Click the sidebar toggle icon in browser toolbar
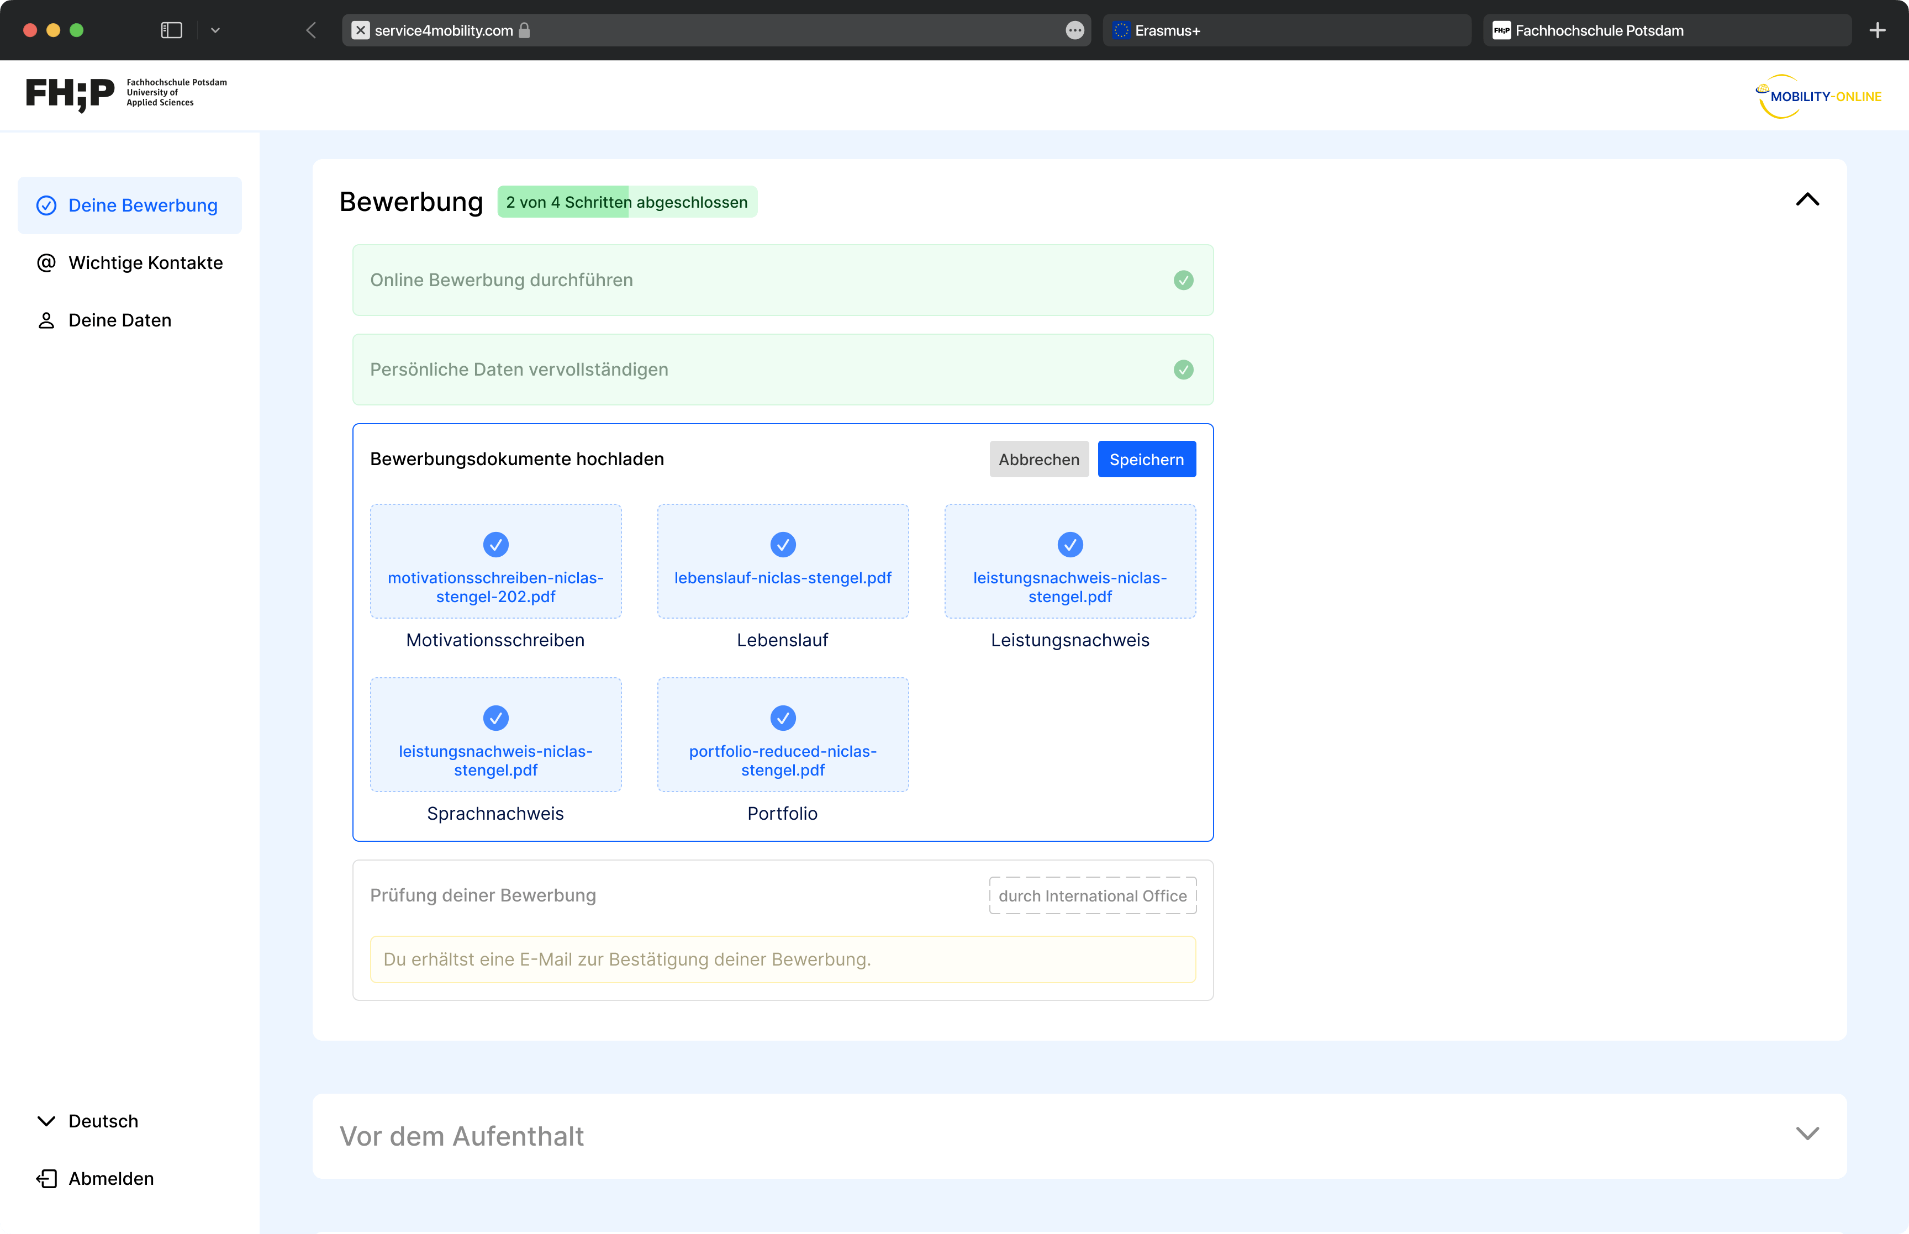This screenshot has width=1909, height=1234. point(171,30)
